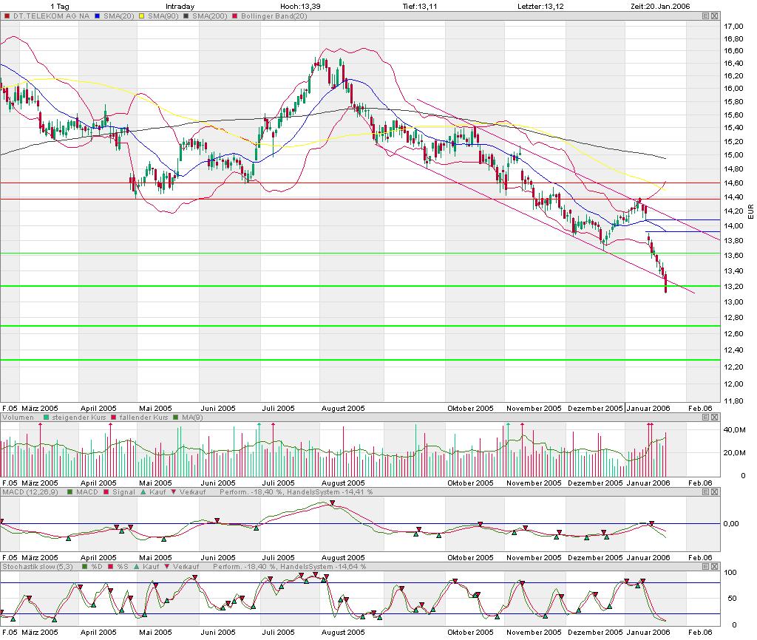Click the green MACD line legend swatch
This screenshot has height=640, width=757.
coord(70,492)
